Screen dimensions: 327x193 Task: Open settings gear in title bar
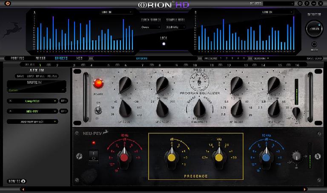[300, 3]
